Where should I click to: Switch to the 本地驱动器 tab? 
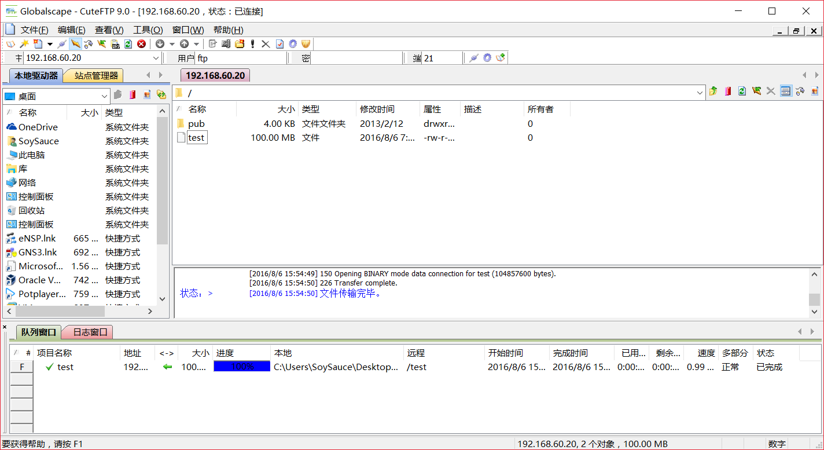36,75
